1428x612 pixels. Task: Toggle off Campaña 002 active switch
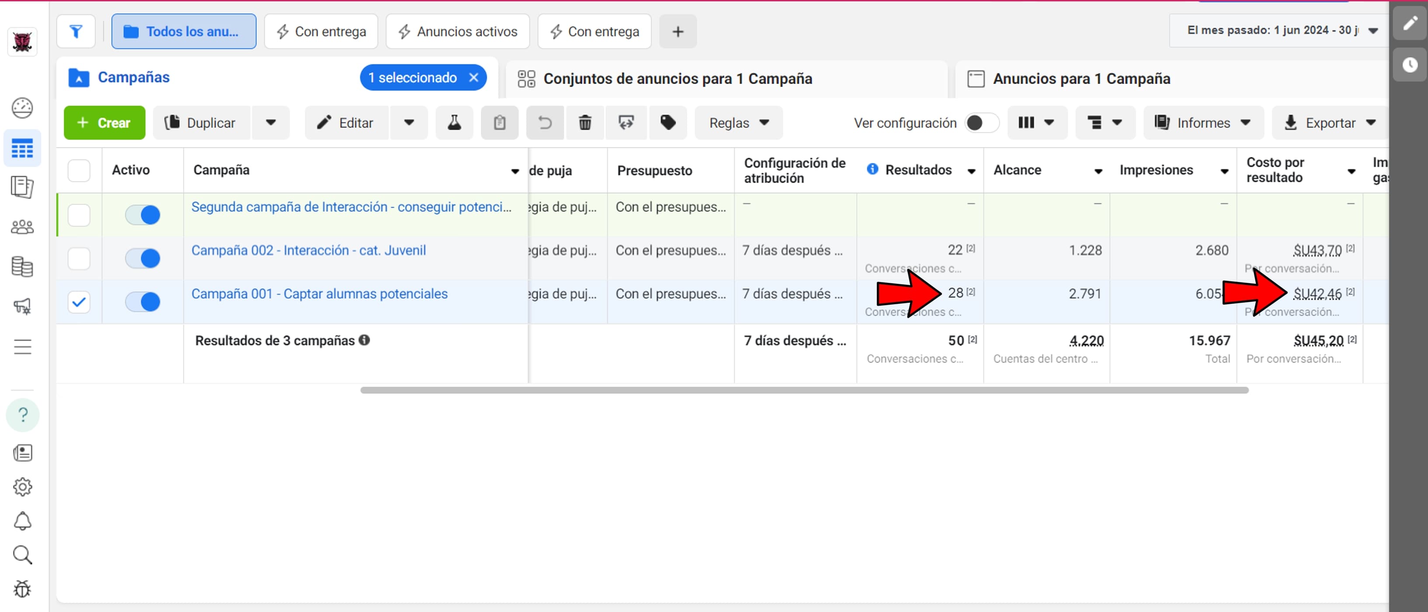143,258
